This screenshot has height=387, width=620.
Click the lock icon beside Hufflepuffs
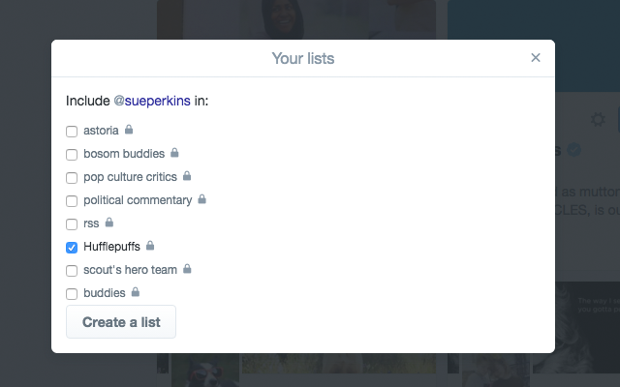click(150, 246)
